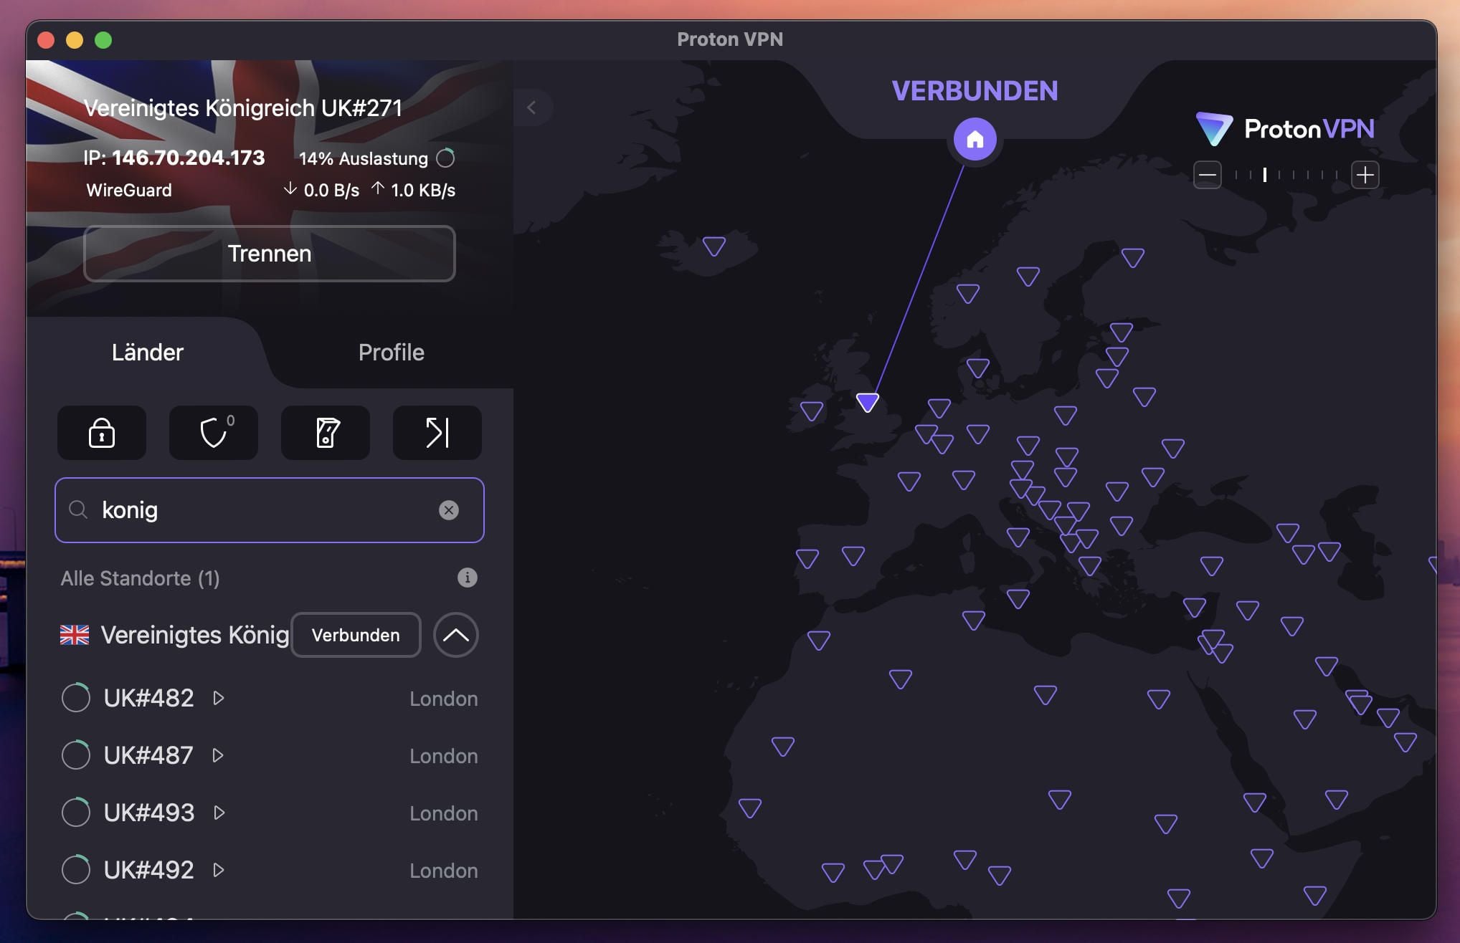The image size is (1460, 943).
Task: Zoom out the map with minus button
Action: (x=1208, y=175)
